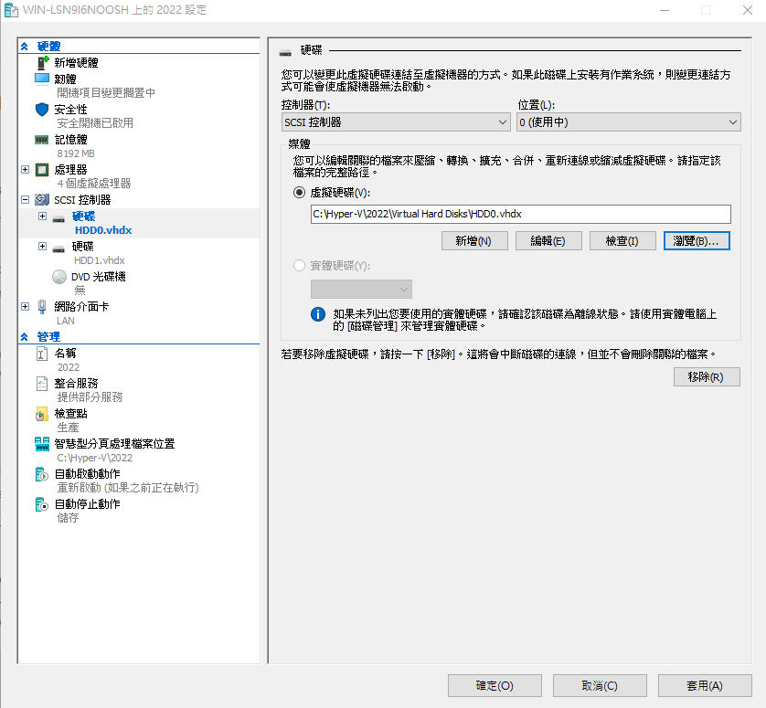Click the 整合服務 integration services icon
Screen dimensions: 766x708
pos(42,384)
